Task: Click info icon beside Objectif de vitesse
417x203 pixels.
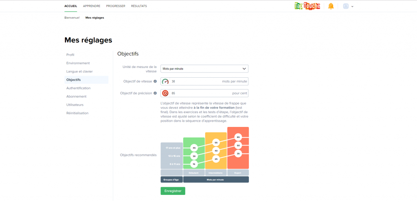Action: [155, 81]
